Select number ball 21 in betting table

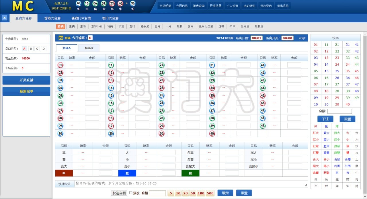(x=161, y=65)
